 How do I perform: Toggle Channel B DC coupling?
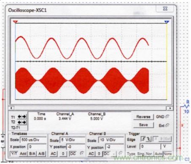107,154
